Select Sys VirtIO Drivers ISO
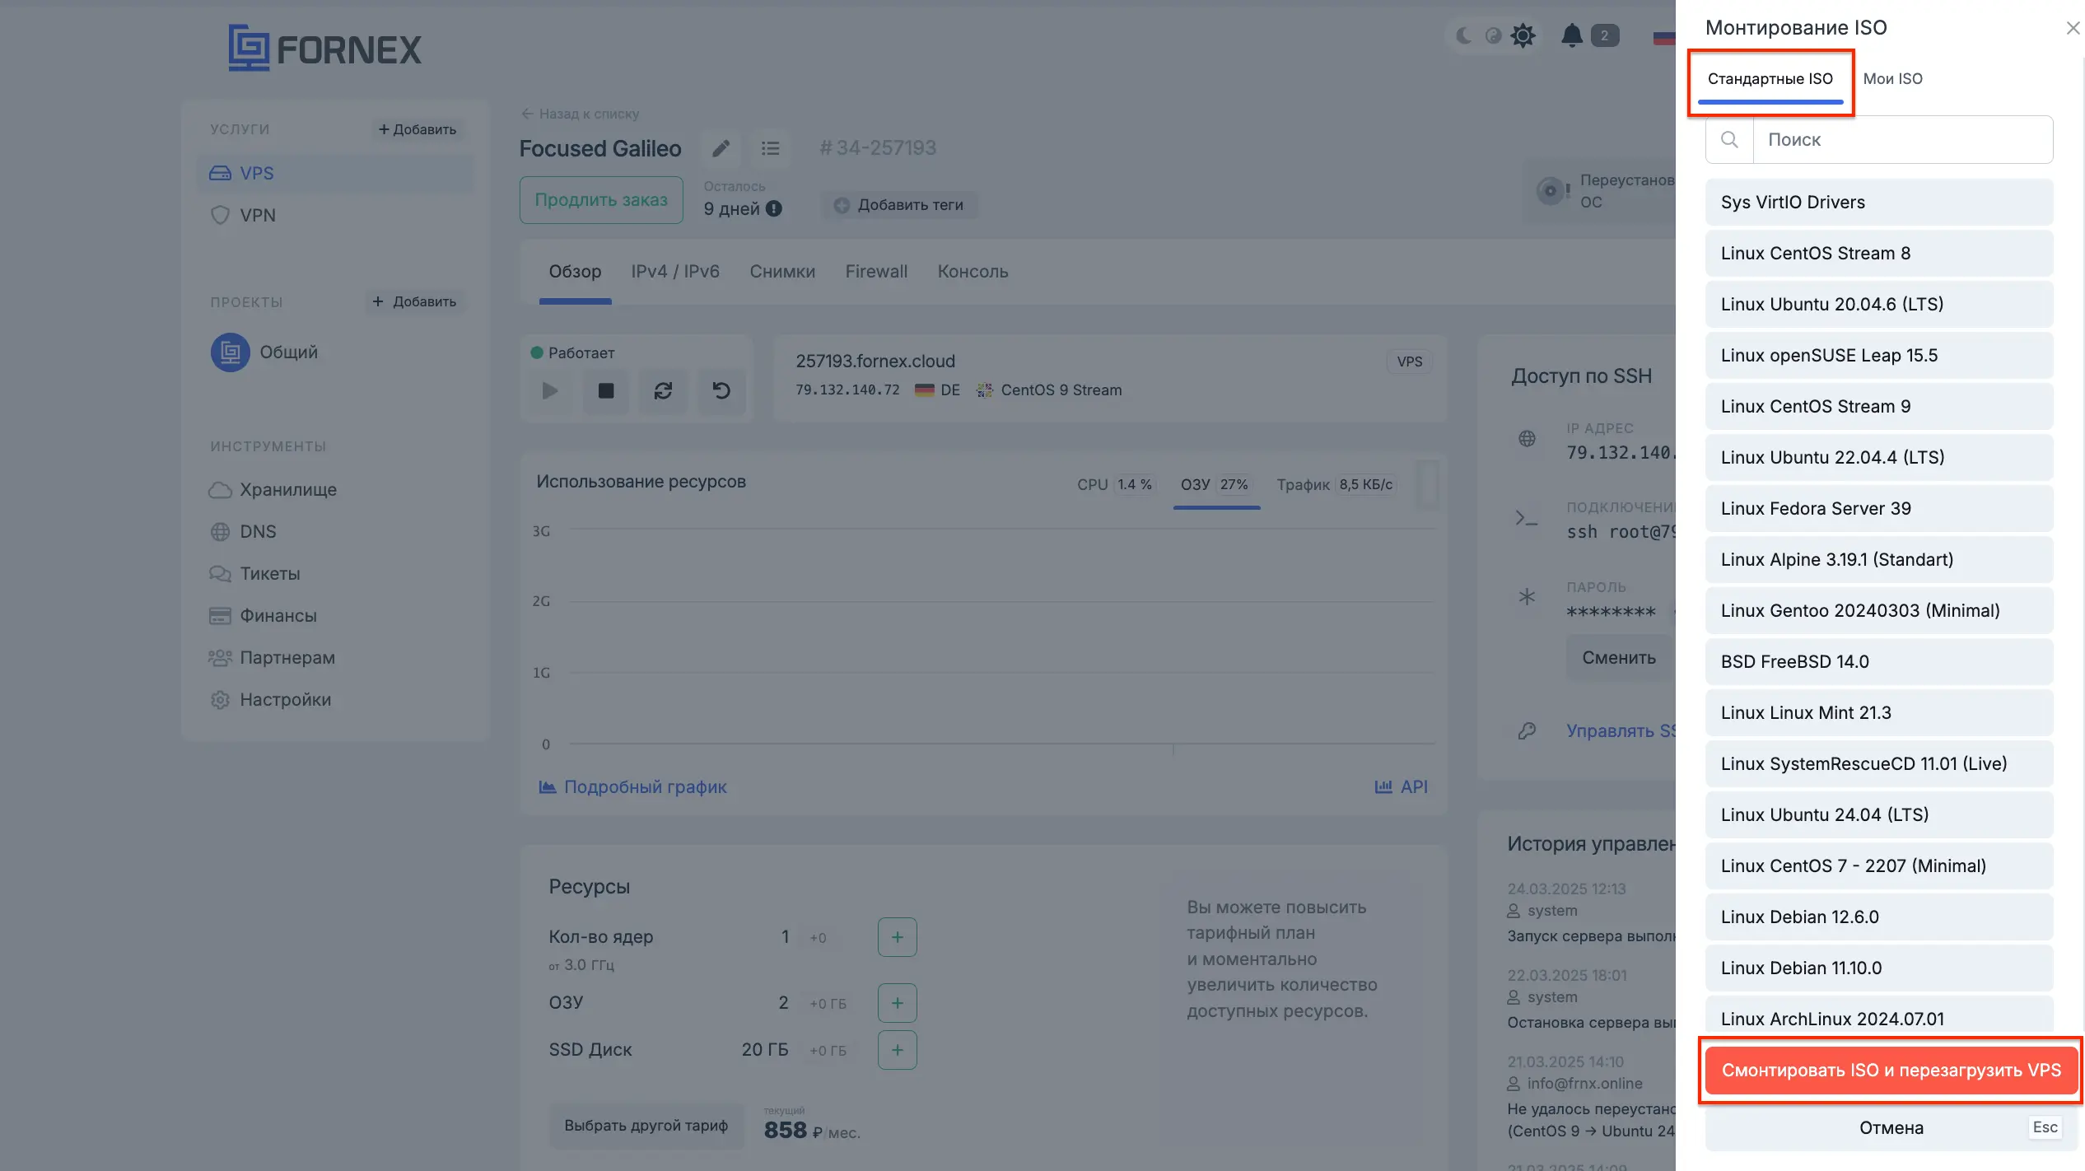Image resolution: width=2085 pixels, height=1171 pixels. coord(1879,203)
